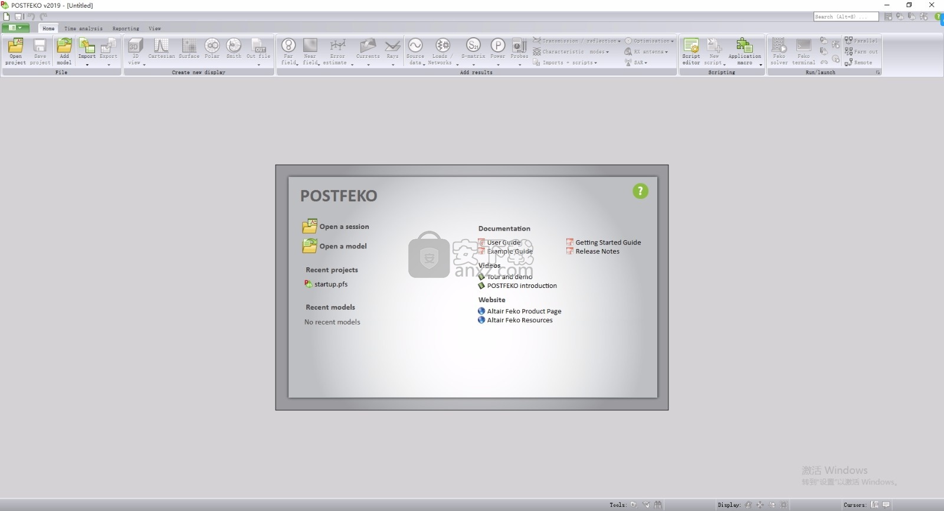The image size is (944, 511).
Task: Add Near field results
Action: pos(310,52)
